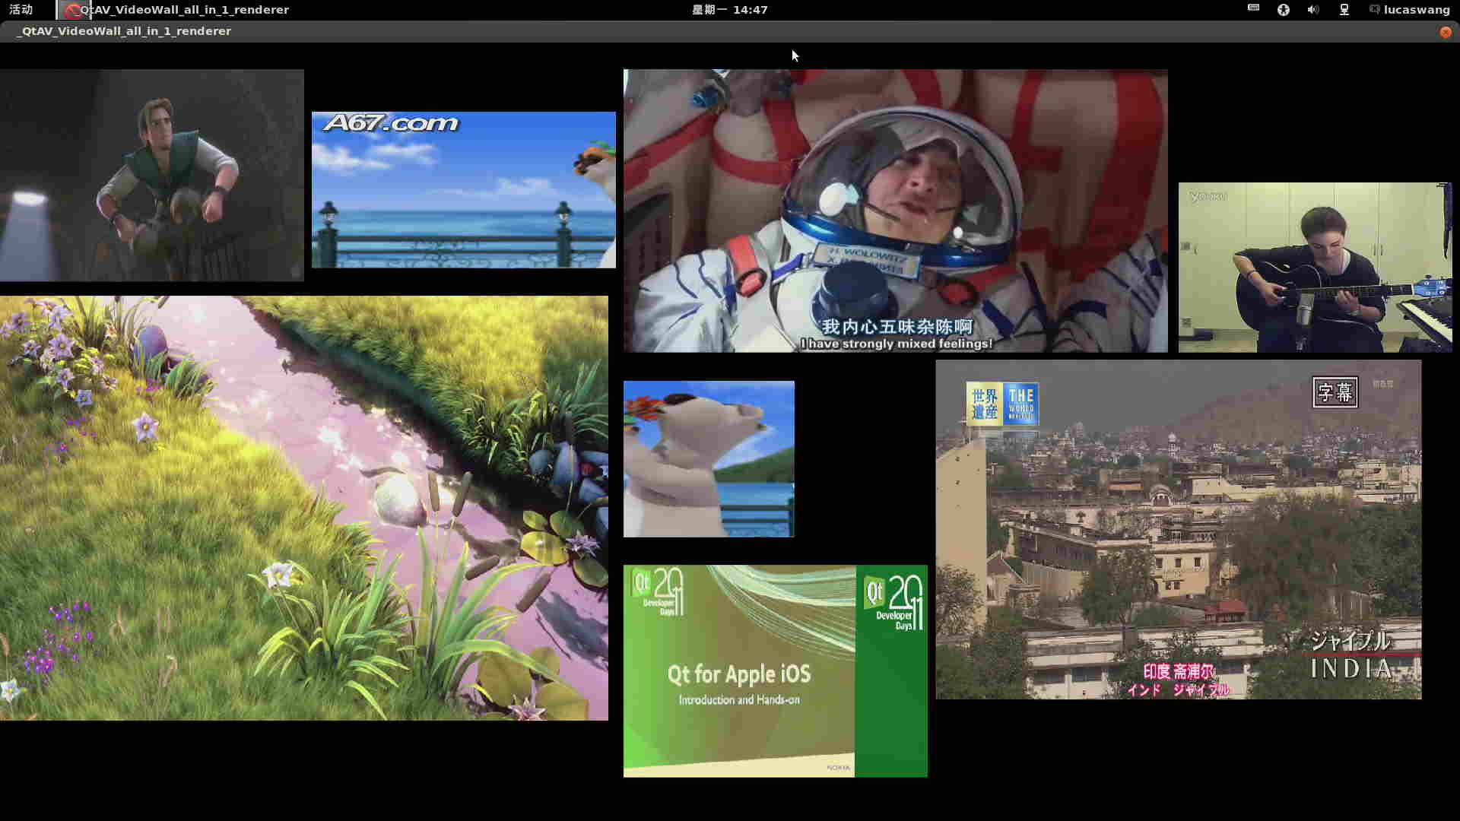1460x821 pixels.
Task: Open the volume speaker icon
Action: [x=1313, y=10]
